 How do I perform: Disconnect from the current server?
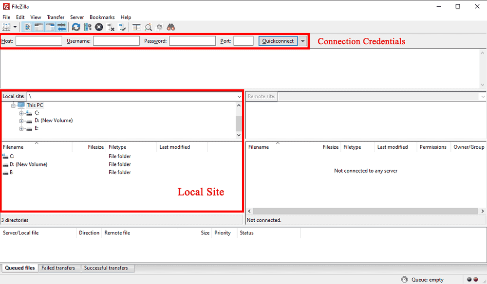111,27
